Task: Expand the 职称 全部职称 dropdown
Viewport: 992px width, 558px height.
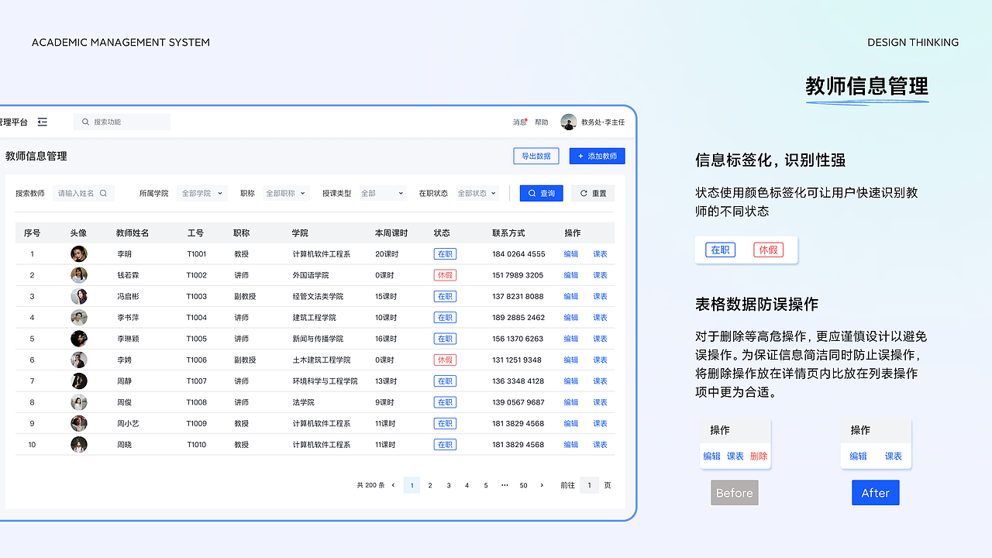Action: point(284,193)
